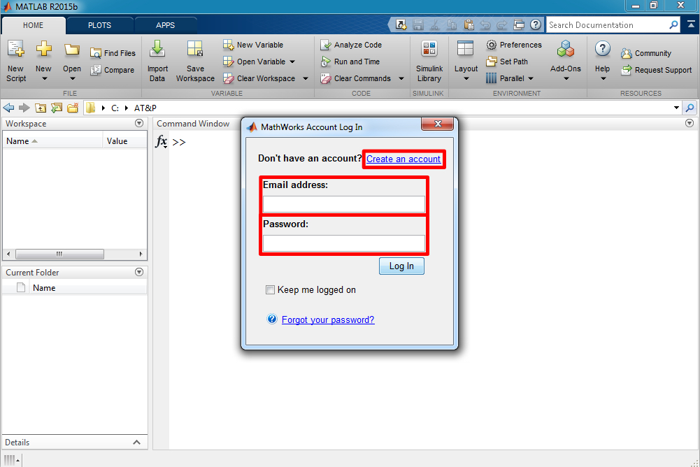
Task: Click Run and Time
Action: [350, 62]
